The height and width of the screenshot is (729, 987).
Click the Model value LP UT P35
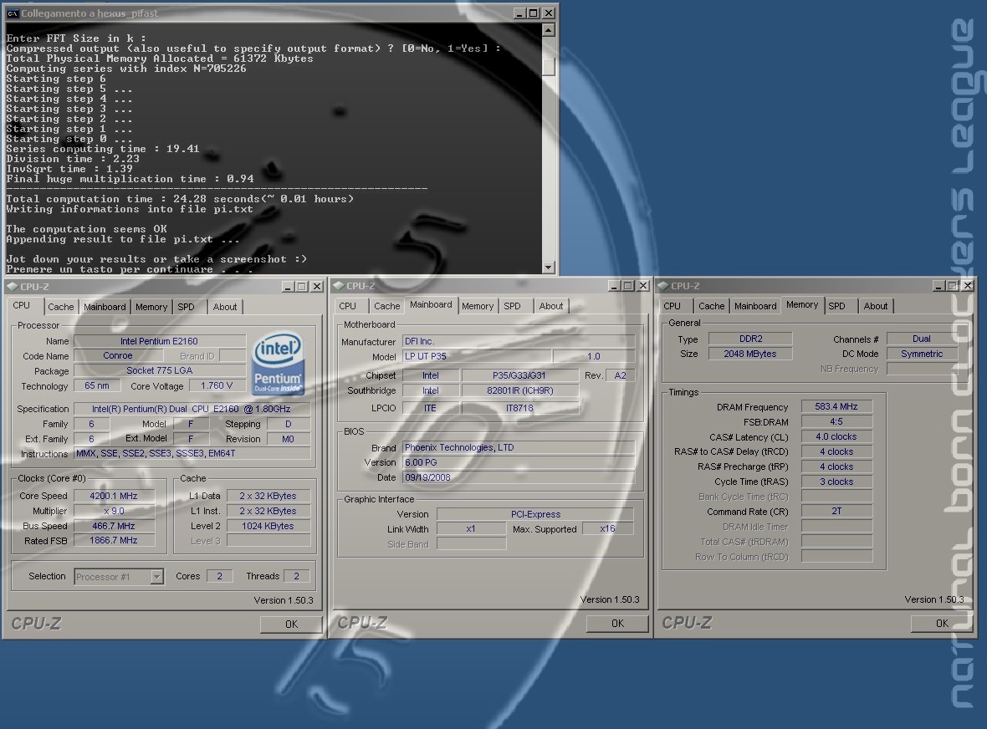(x=477, y=356)
